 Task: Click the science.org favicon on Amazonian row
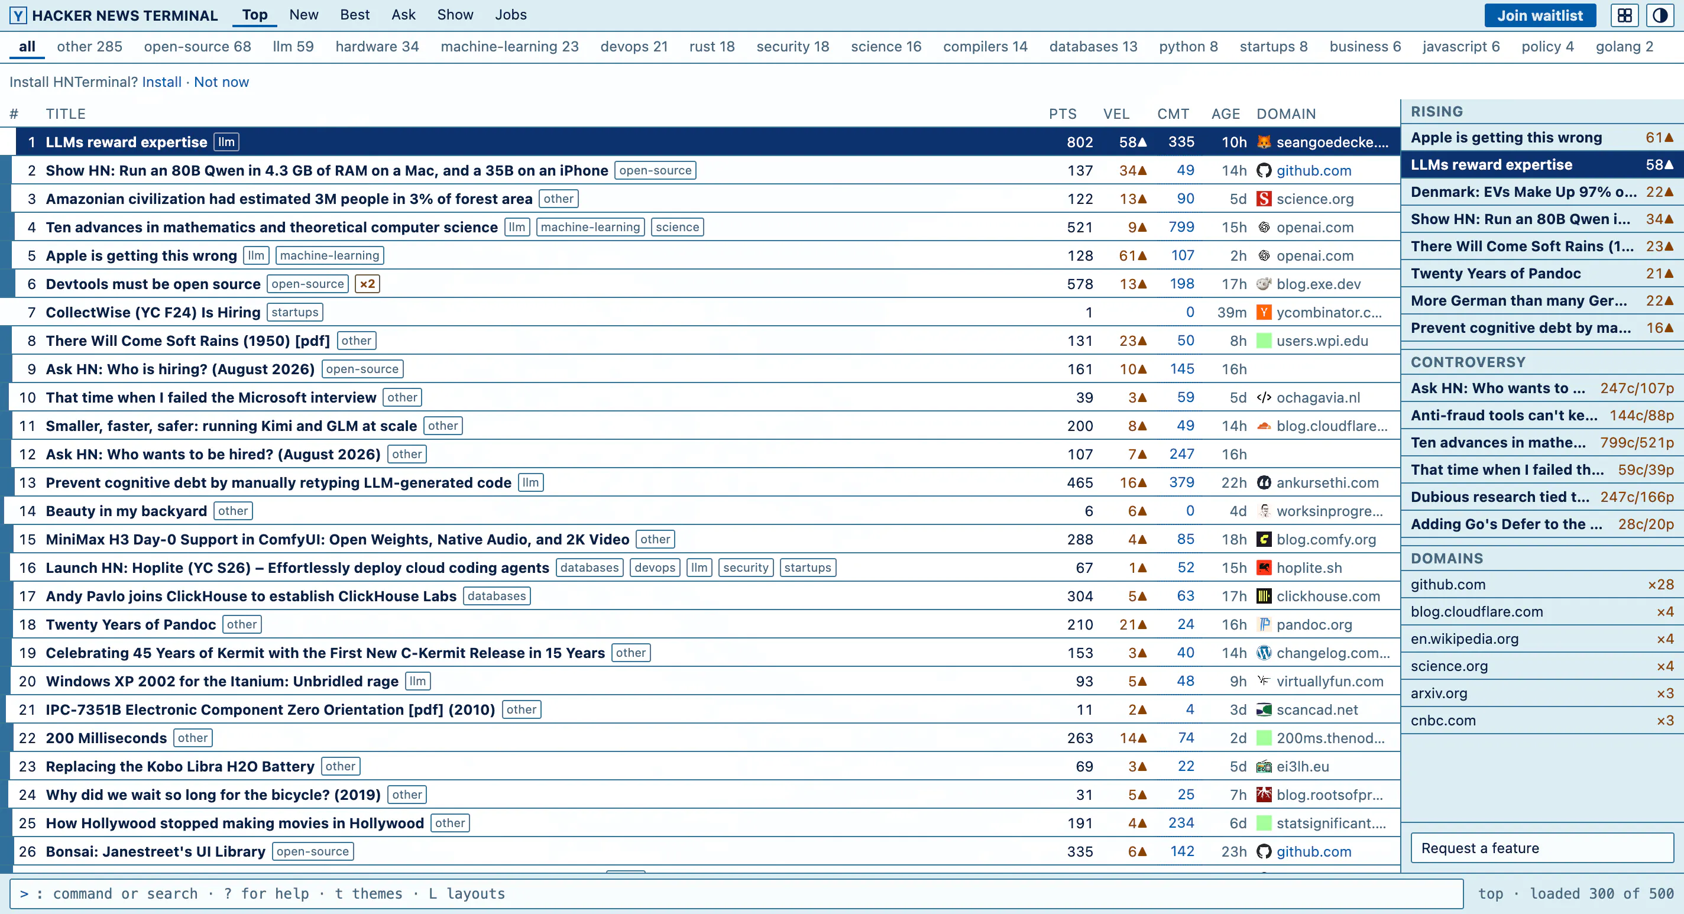1264,199
